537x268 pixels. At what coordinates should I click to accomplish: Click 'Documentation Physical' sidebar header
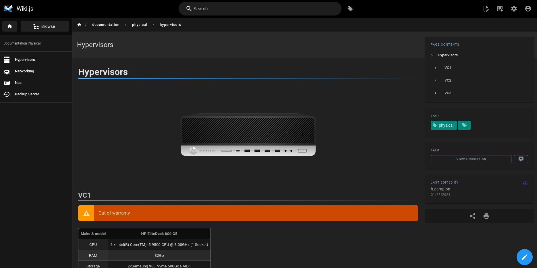tap(22, 43)
